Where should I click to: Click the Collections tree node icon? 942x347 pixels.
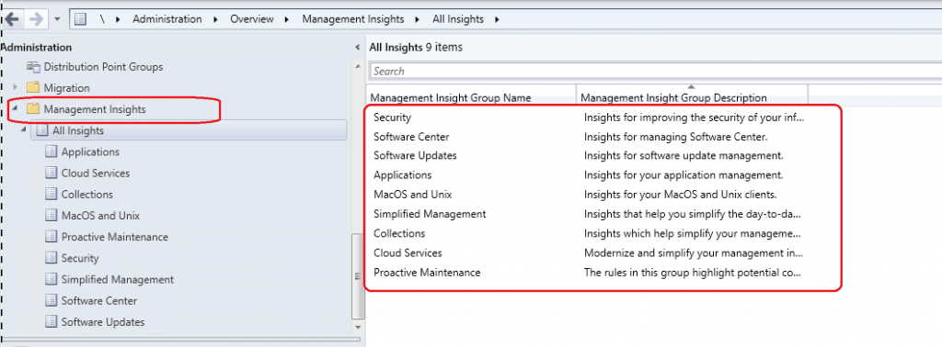click(52, 195)
